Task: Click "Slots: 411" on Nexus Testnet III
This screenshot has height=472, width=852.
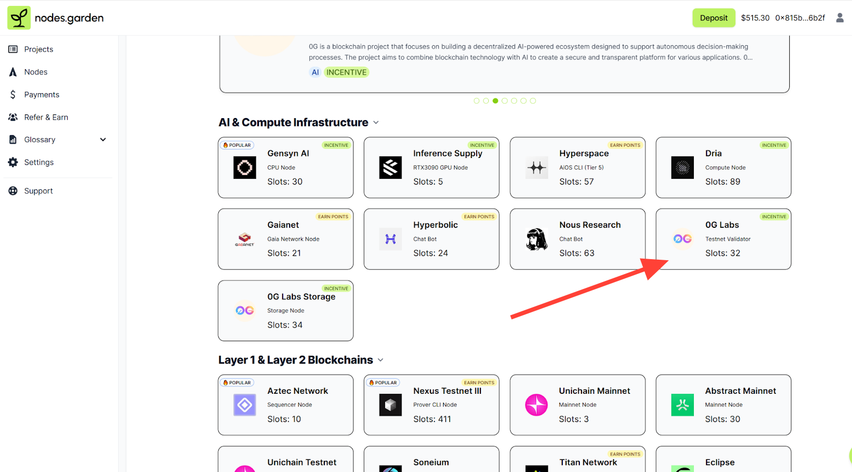Action: pos(432,419)
